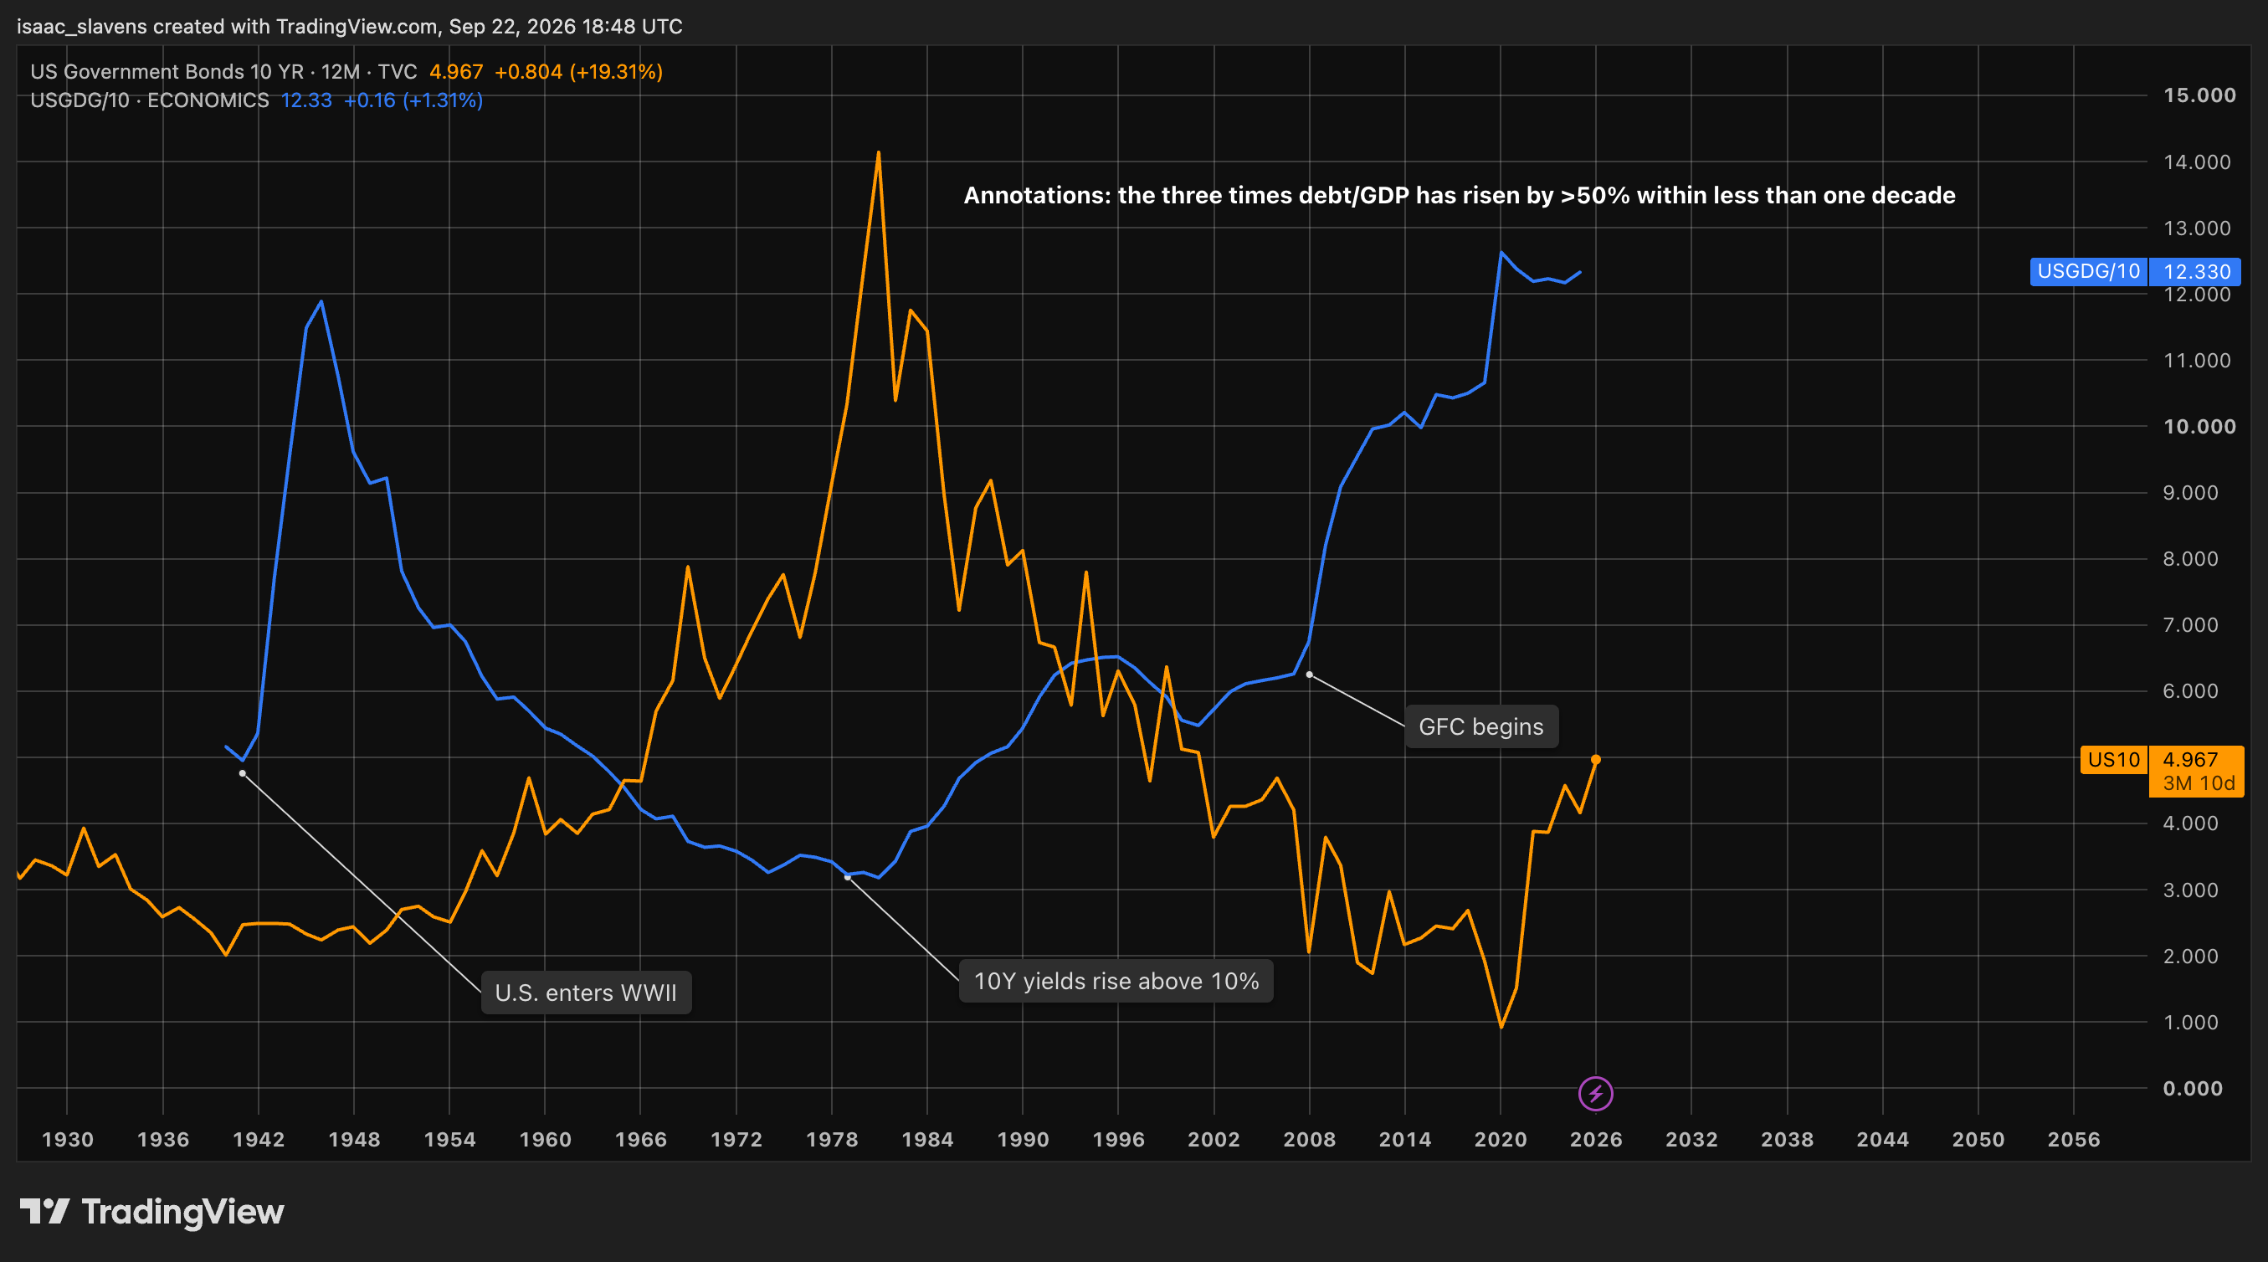
Task: Click the purple lightning bolt event icon
Action: tap(1595, 1094)
